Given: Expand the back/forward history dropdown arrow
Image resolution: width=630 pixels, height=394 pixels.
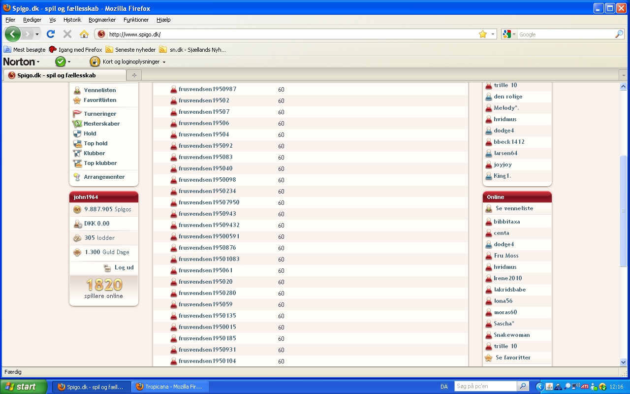Looking at the screenshot, I should pyautogui.click(x=37, y=34).
